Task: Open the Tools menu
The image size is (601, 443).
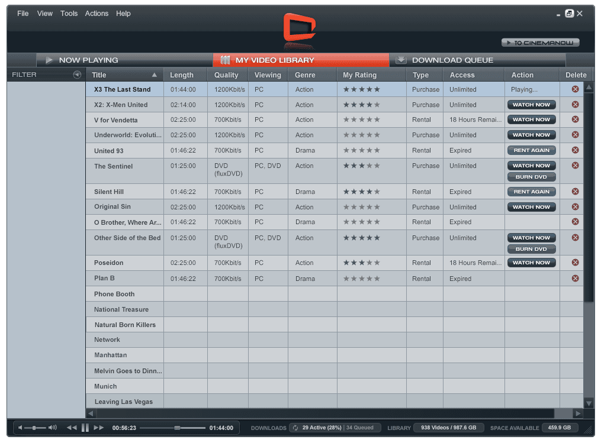Action: pos(69,14)
